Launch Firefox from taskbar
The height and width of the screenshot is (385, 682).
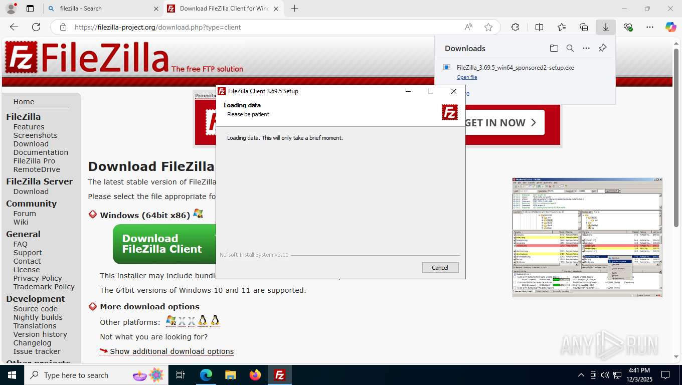255,375
